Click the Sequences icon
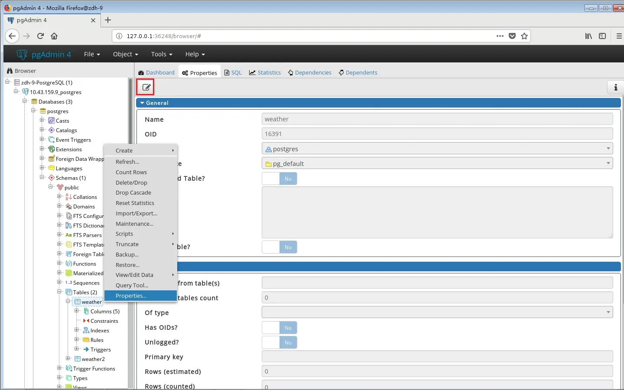 69,283
